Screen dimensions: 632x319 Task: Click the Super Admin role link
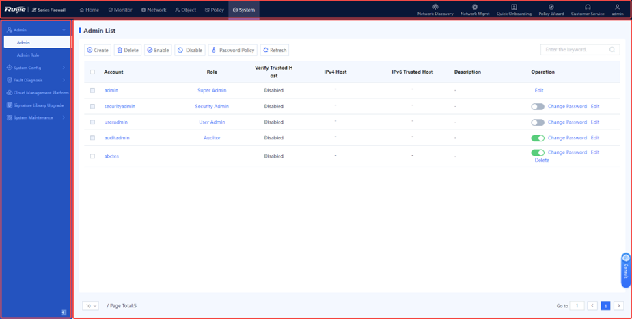(212, 91)
